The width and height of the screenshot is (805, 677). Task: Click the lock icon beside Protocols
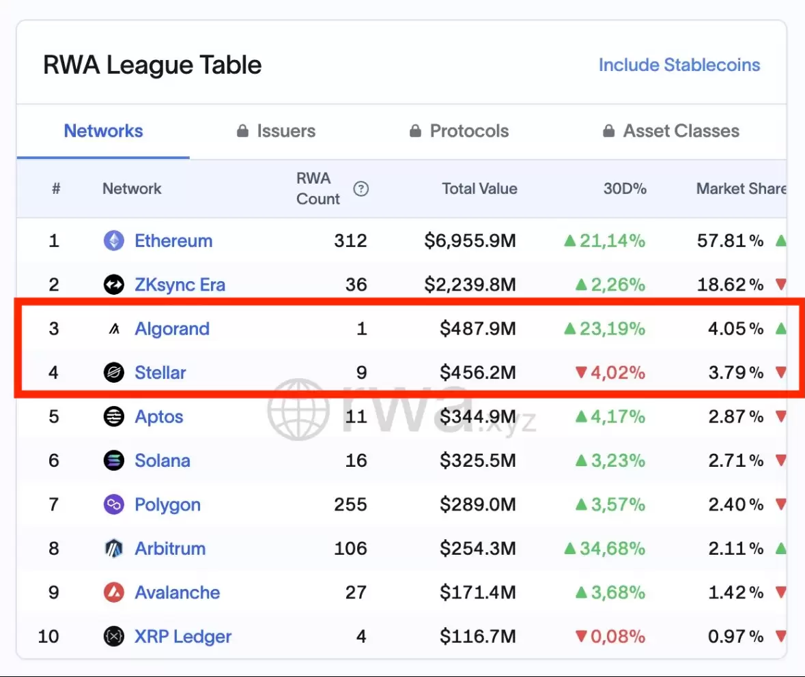tap(415, 131)
